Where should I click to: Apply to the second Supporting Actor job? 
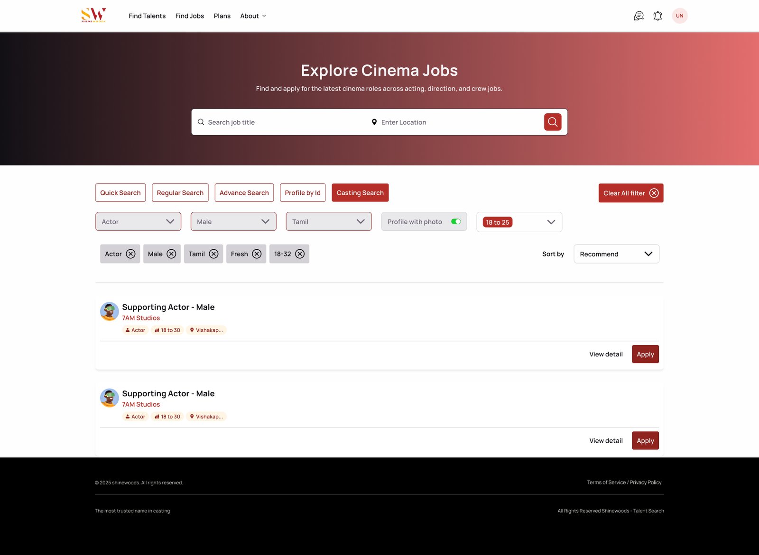click(x=645, y=441)
